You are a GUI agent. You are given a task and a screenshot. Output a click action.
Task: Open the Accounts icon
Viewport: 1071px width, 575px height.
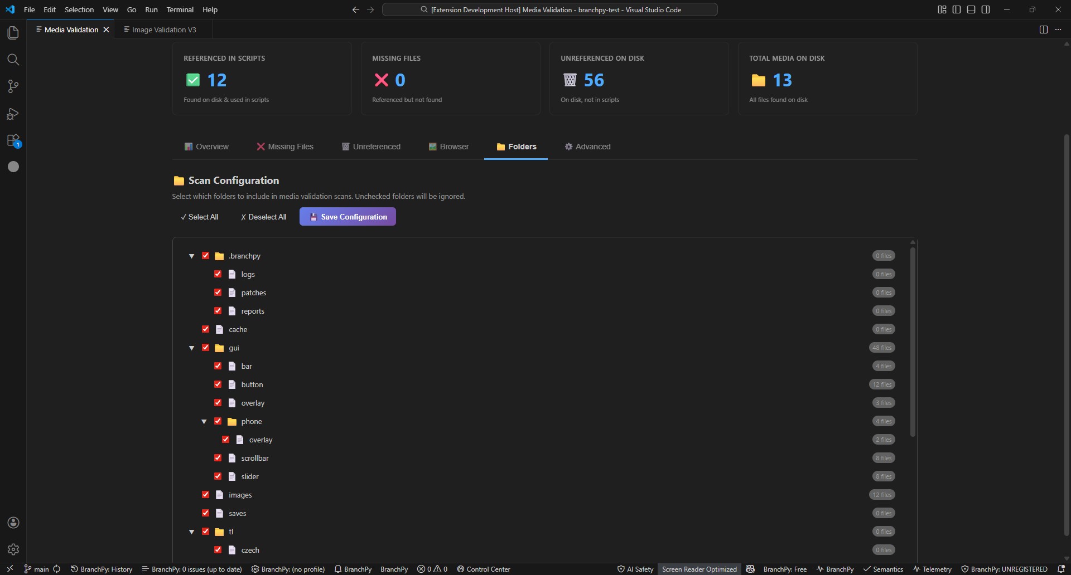tap(13, 523)
